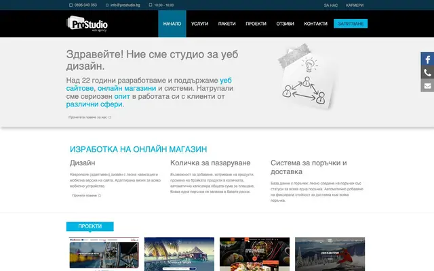Click the Дизайн heading
The image size is (434, 271).
coord(83,163)
